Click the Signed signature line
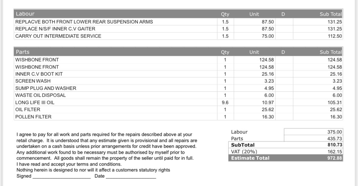Image resolution: width=358 pixels, height=186 pixels. 61,176
